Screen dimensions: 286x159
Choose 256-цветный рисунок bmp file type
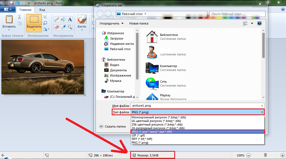coord(198,125)
